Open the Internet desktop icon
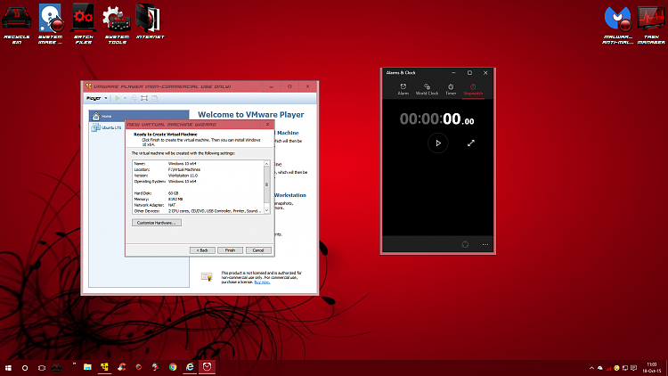This screenshot has height=376, width=668. (150, 22)
